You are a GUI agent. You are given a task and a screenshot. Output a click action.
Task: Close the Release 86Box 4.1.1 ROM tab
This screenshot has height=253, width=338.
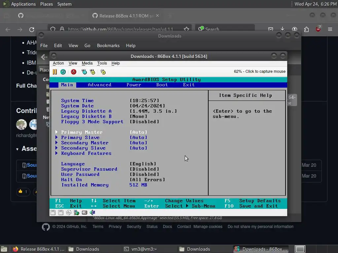157,16
